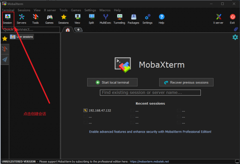Open the Settings gears toolbar icon
The height and width of the screenshot is (164, 240).
[148, 19]
